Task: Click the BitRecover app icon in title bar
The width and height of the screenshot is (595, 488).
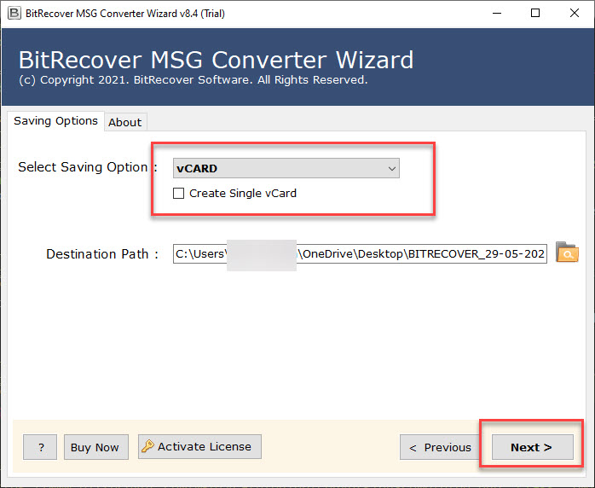Action: (x=14, y=14)
